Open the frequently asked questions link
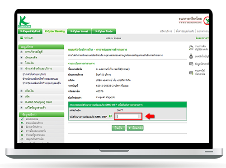Viewport: 226px width, 168px height. (35, 135)
